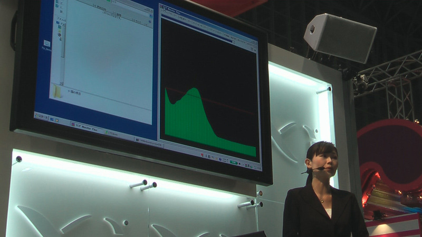Switch to the third taskbar window button
This screenshot has width=422, height=237.
(x=150, y=143)
